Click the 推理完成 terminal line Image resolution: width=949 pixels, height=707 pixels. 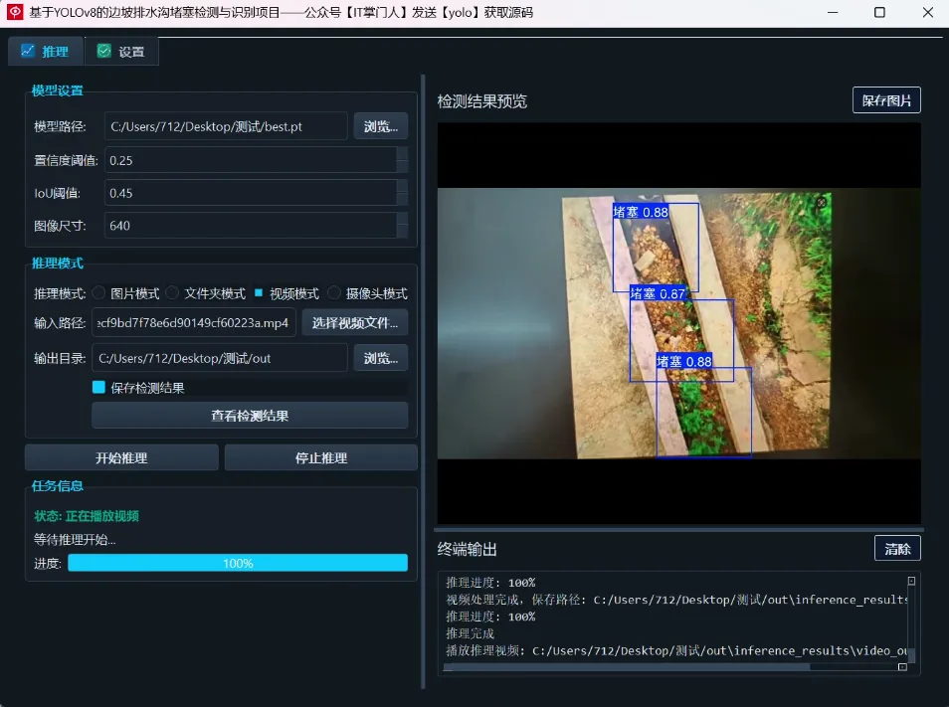click(x=471, y=633)
